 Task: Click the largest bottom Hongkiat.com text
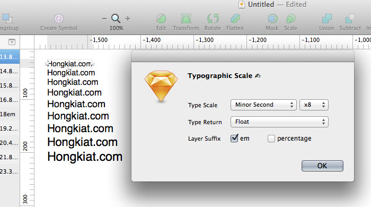(85, 157)
